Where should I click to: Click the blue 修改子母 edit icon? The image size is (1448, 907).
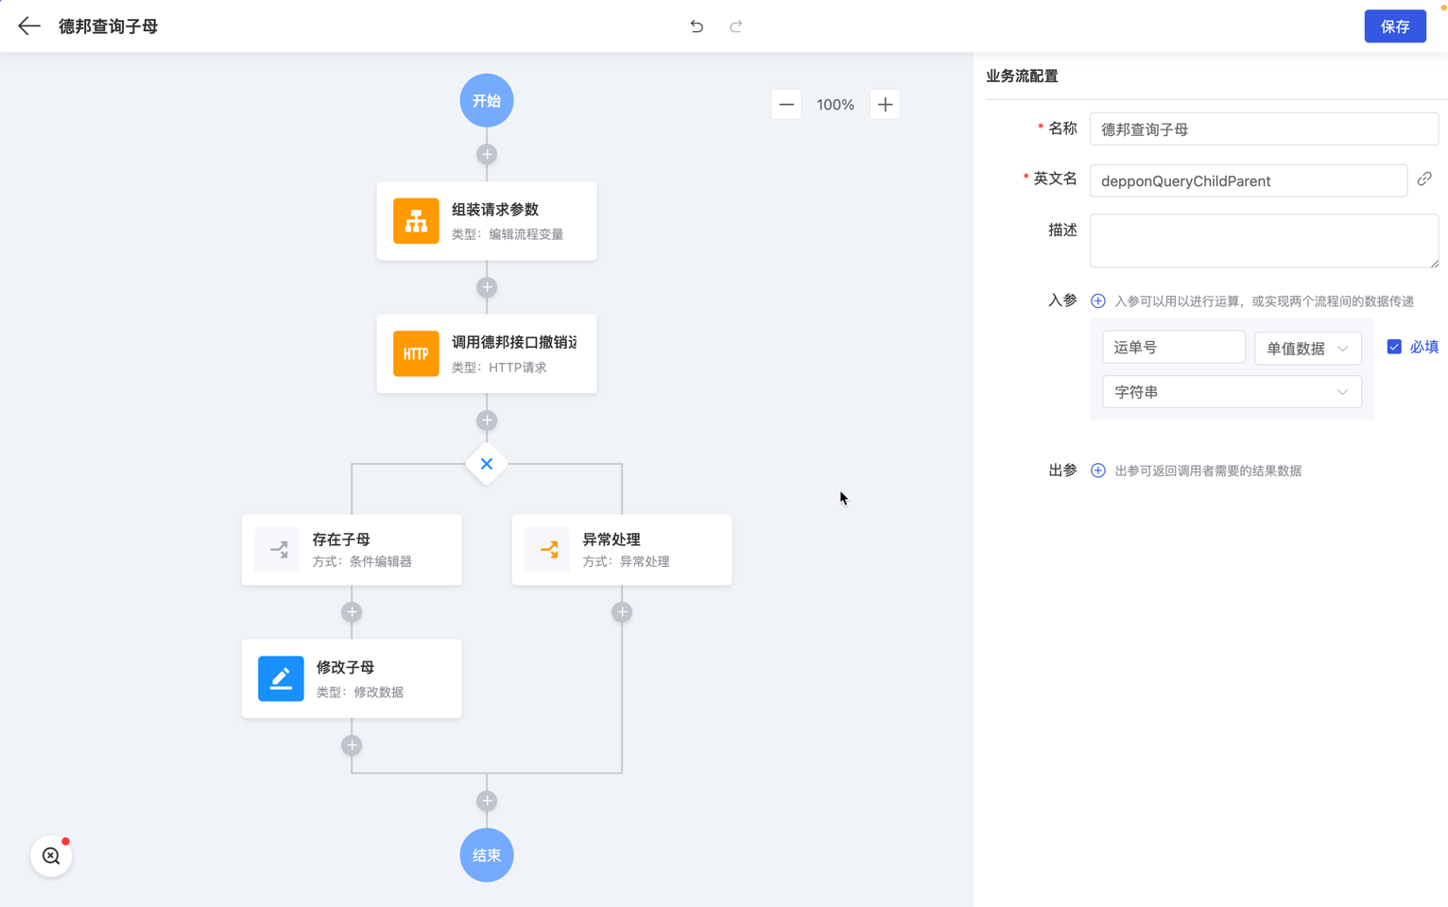point(281,678)
